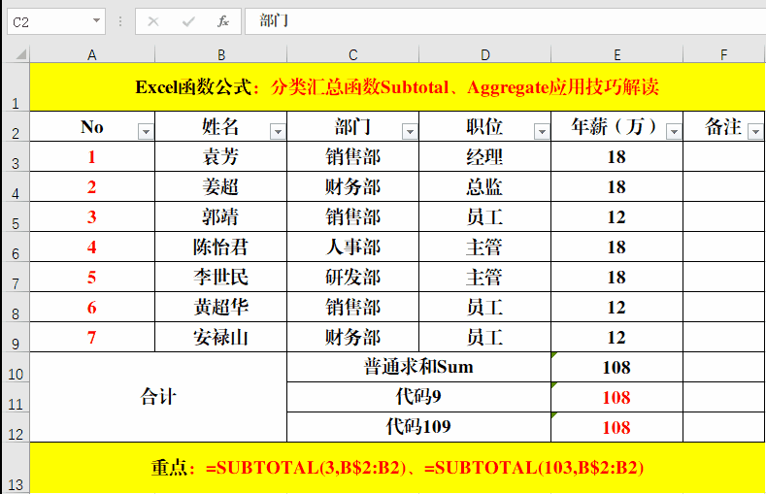This screenshot has height=494, width=766.
Task: Open the Insert Function fx dialog
Action: coord(223,21)
